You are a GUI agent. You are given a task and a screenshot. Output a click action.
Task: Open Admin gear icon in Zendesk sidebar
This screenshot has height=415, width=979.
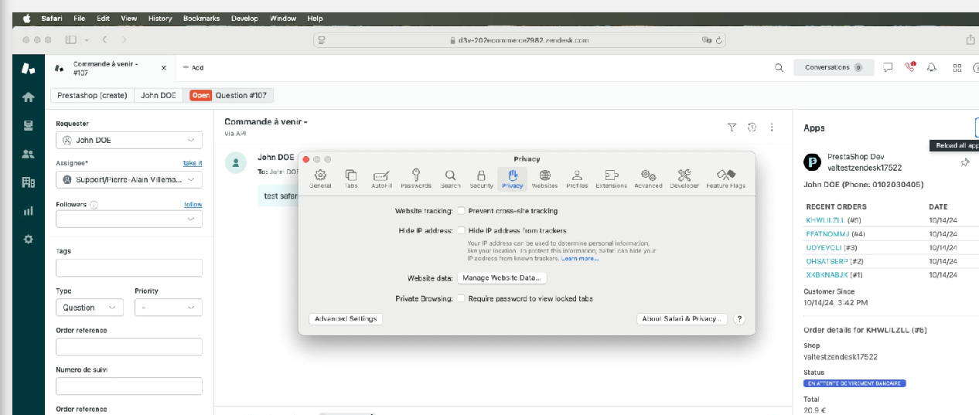point(29,239)
